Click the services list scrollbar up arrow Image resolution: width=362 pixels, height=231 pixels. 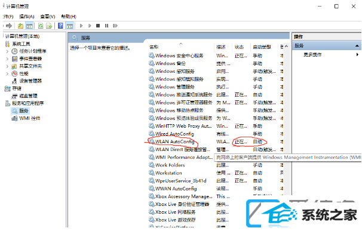tap(286, 47)
